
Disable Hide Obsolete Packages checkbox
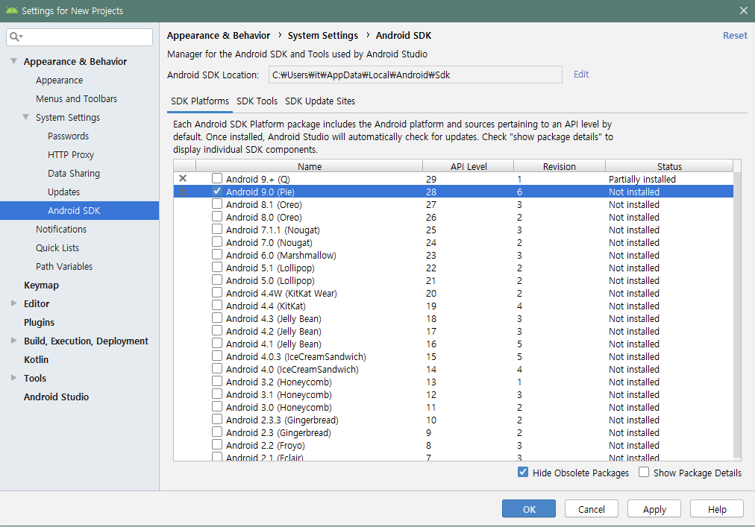[523, 472]
